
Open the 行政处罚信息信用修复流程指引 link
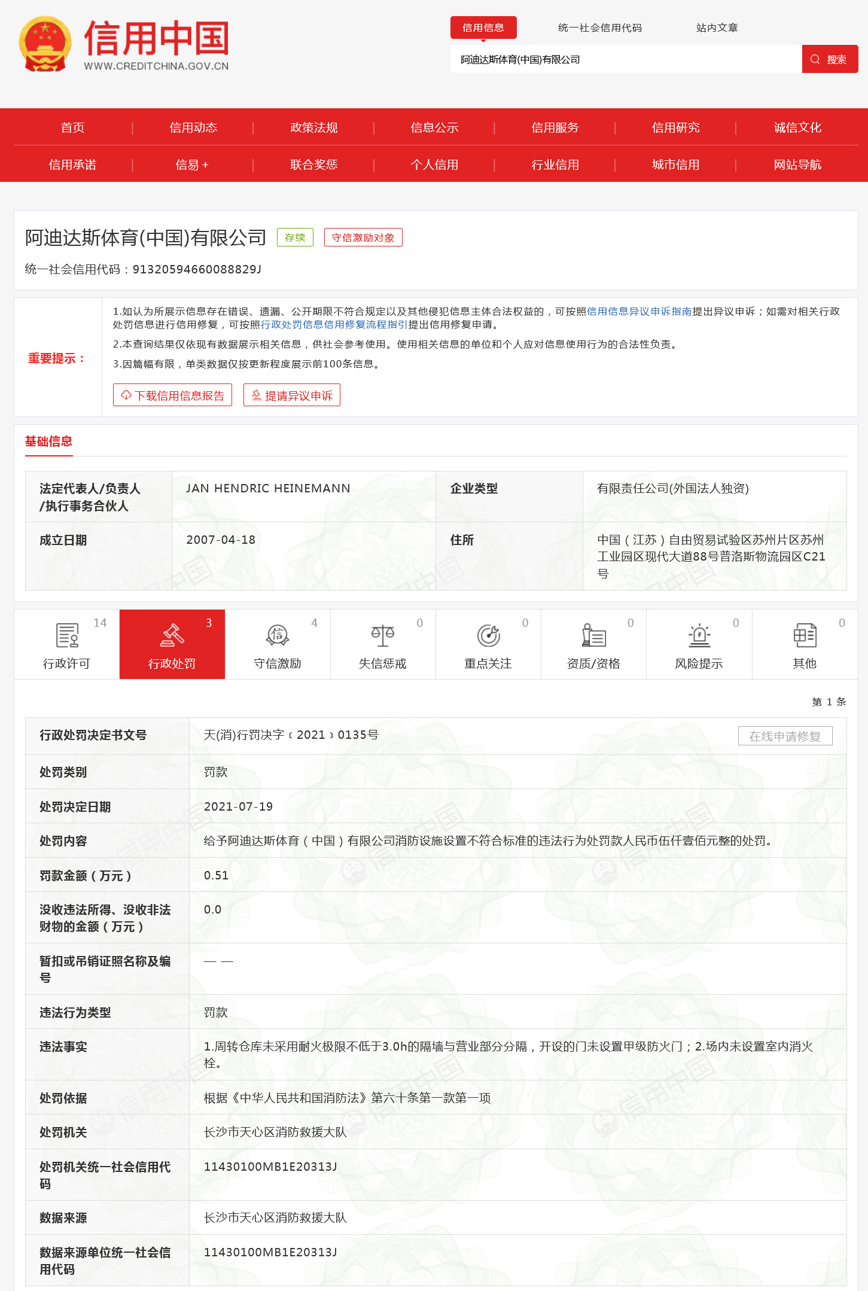334,324
